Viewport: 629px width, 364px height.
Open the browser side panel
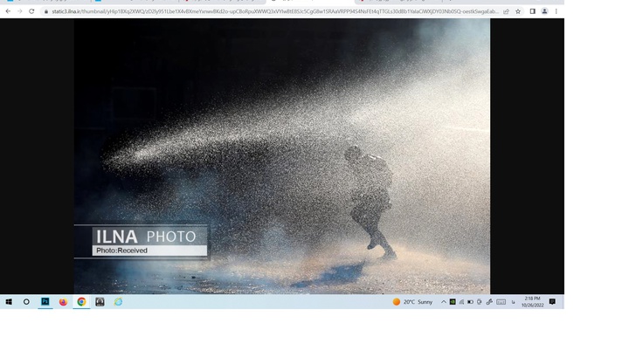pos(532,11)
